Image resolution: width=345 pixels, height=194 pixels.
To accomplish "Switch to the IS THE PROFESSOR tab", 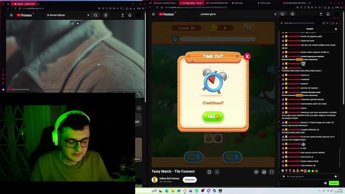I will (x=217, y=3).
